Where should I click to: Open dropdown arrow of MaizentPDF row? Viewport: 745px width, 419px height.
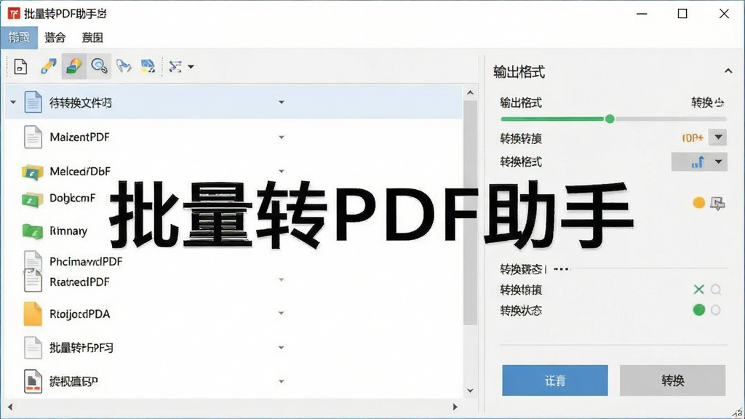282,137
